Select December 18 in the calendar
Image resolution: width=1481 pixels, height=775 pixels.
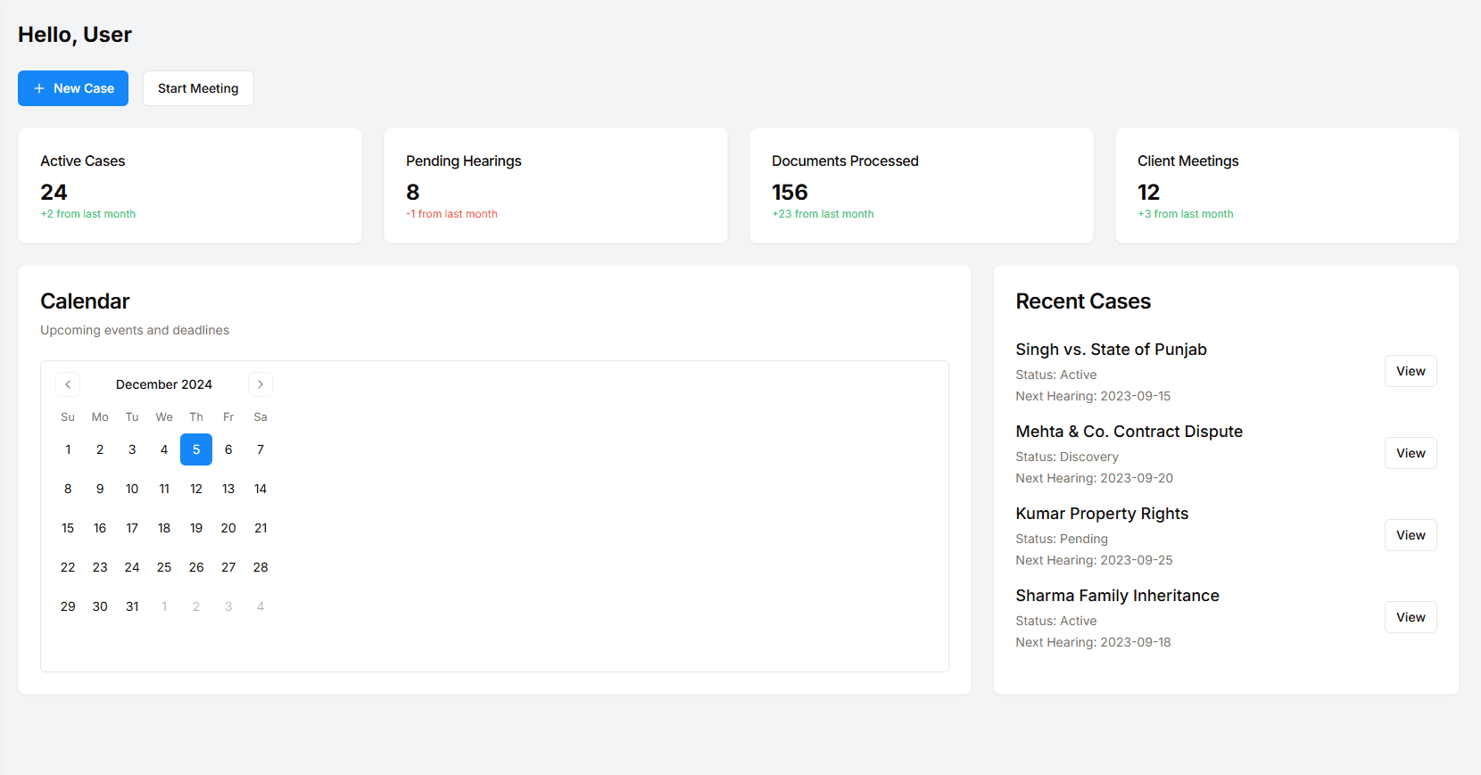164,528
